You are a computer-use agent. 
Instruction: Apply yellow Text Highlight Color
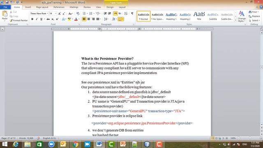click(x=69, y=19)
